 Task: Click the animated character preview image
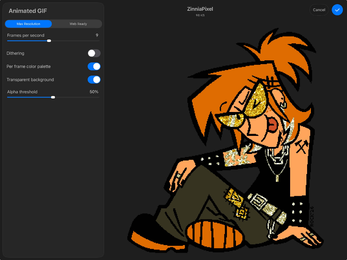pos(226,146)
